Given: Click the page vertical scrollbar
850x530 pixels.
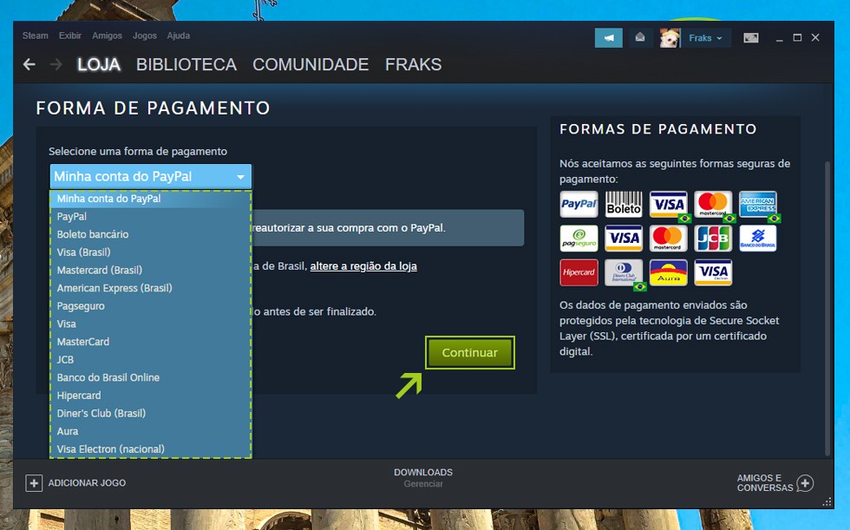Looking at the screenshot, I should pos(827,309).
